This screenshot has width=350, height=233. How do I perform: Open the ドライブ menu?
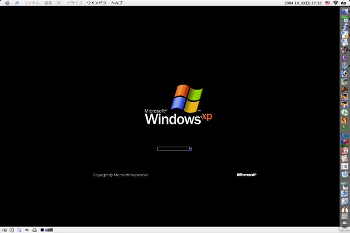(74, 3)
